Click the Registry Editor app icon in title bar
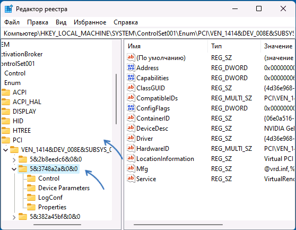This screenshot has width=296, height=230. click(8, 9)
